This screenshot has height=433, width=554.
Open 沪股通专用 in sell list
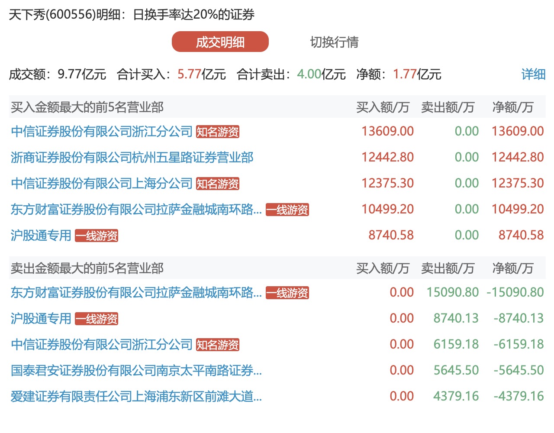41,319
